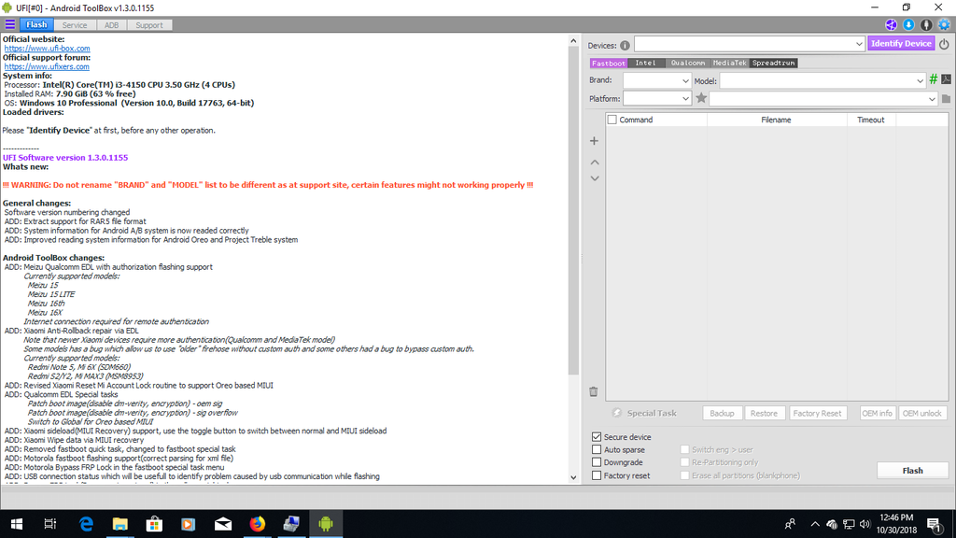This screenshot has height=538, width=956.
Task: Click the purple globe network icon
Action: [891, 24]
